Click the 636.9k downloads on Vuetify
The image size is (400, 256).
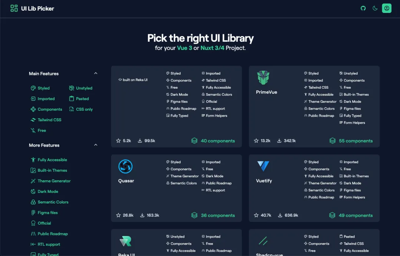(x=291, y=215)
